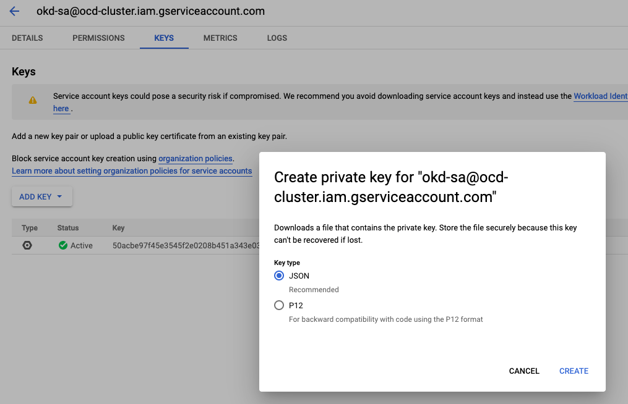This screenshot has width=628, height=404.
Task: Click the ADD KEY dropdown arrow
Action: (x=59, y=196)
